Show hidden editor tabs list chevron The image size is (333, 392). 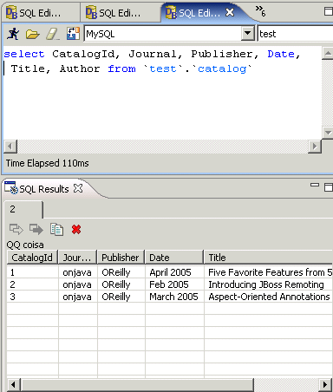(x=260, y=11)
